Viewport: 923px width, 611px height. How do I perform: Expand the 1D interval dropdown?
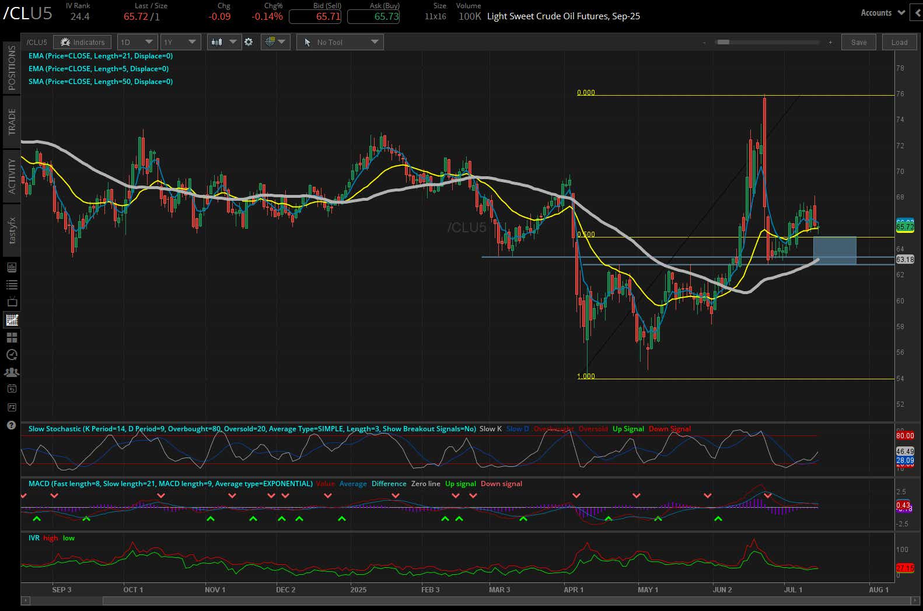coord(137,42)
